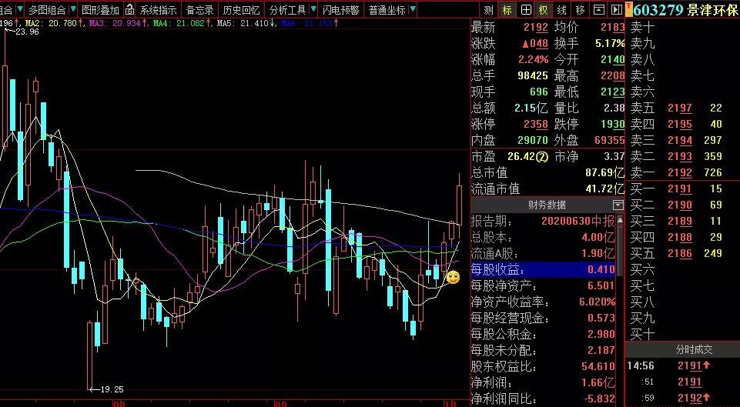Click the 测 measure tool icon
The width and height of the screenshot is (740, 407).
pos(489,10)
